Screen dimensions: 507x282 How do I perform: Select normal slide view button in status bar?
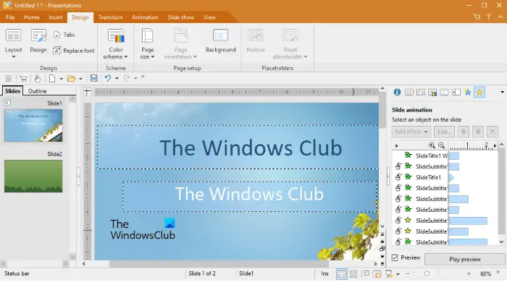pos(341,274)
